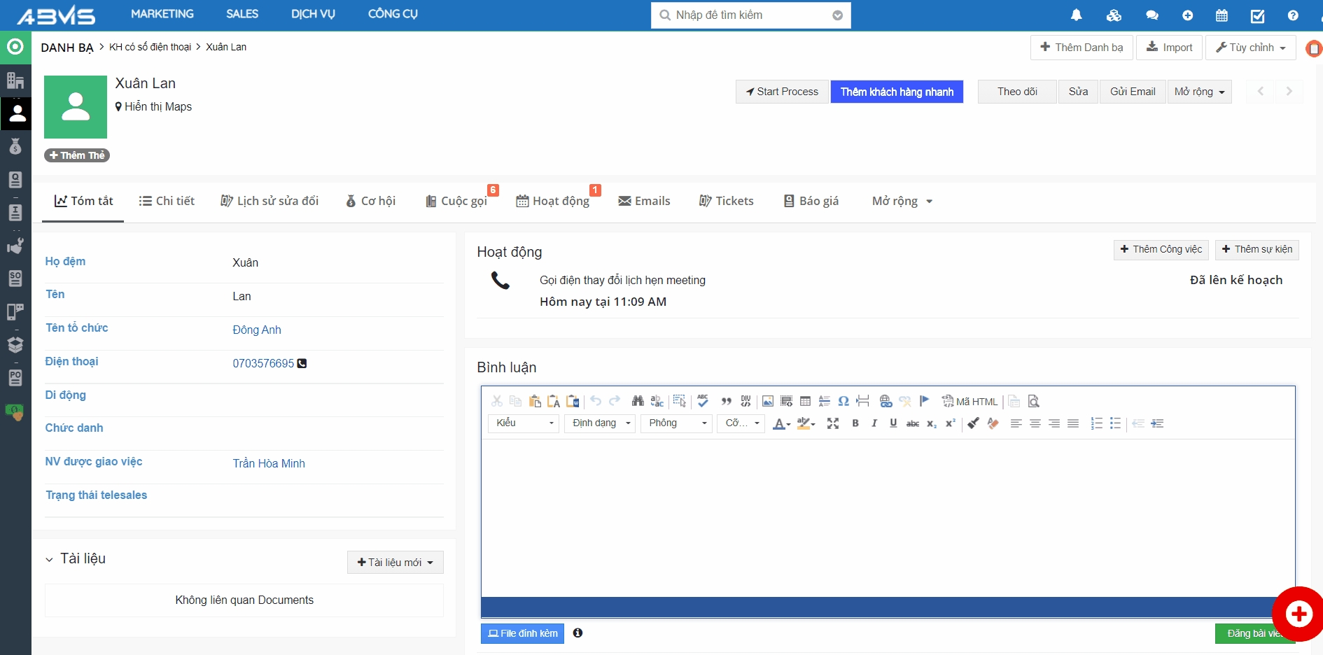Open the Tùy chỉnh dropdown
This screenshot has height=655, width=1323.
pyautogui.click(x=1250, y=48)
